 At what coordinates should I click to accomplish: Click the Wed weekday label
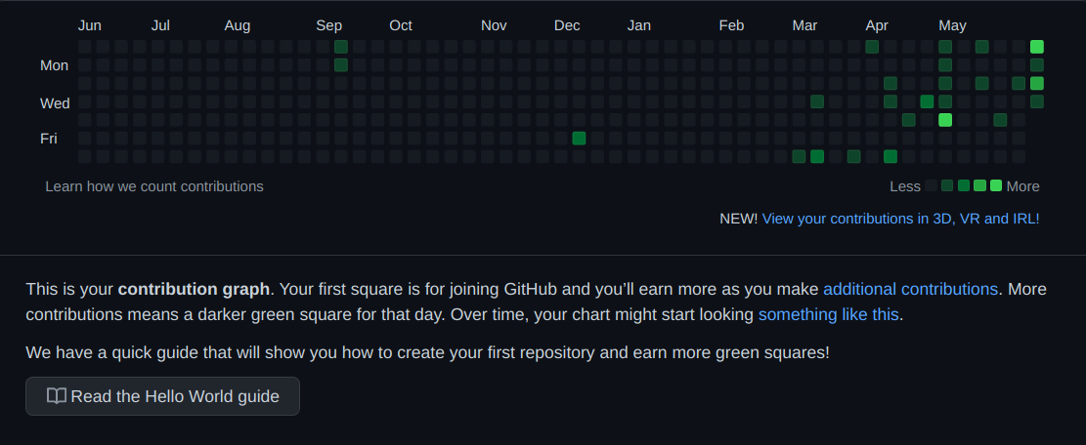tap(55, 103)
